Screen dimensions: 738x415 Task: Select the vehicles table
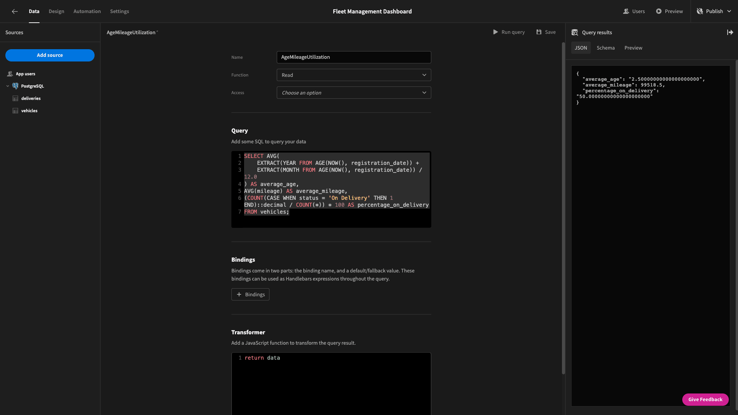[29, 111]
